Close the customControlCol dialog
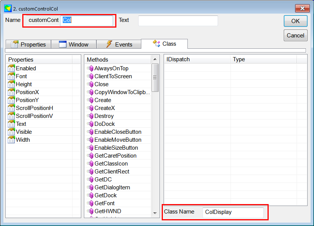Screen dimensions: 314x226 [302, 8]
